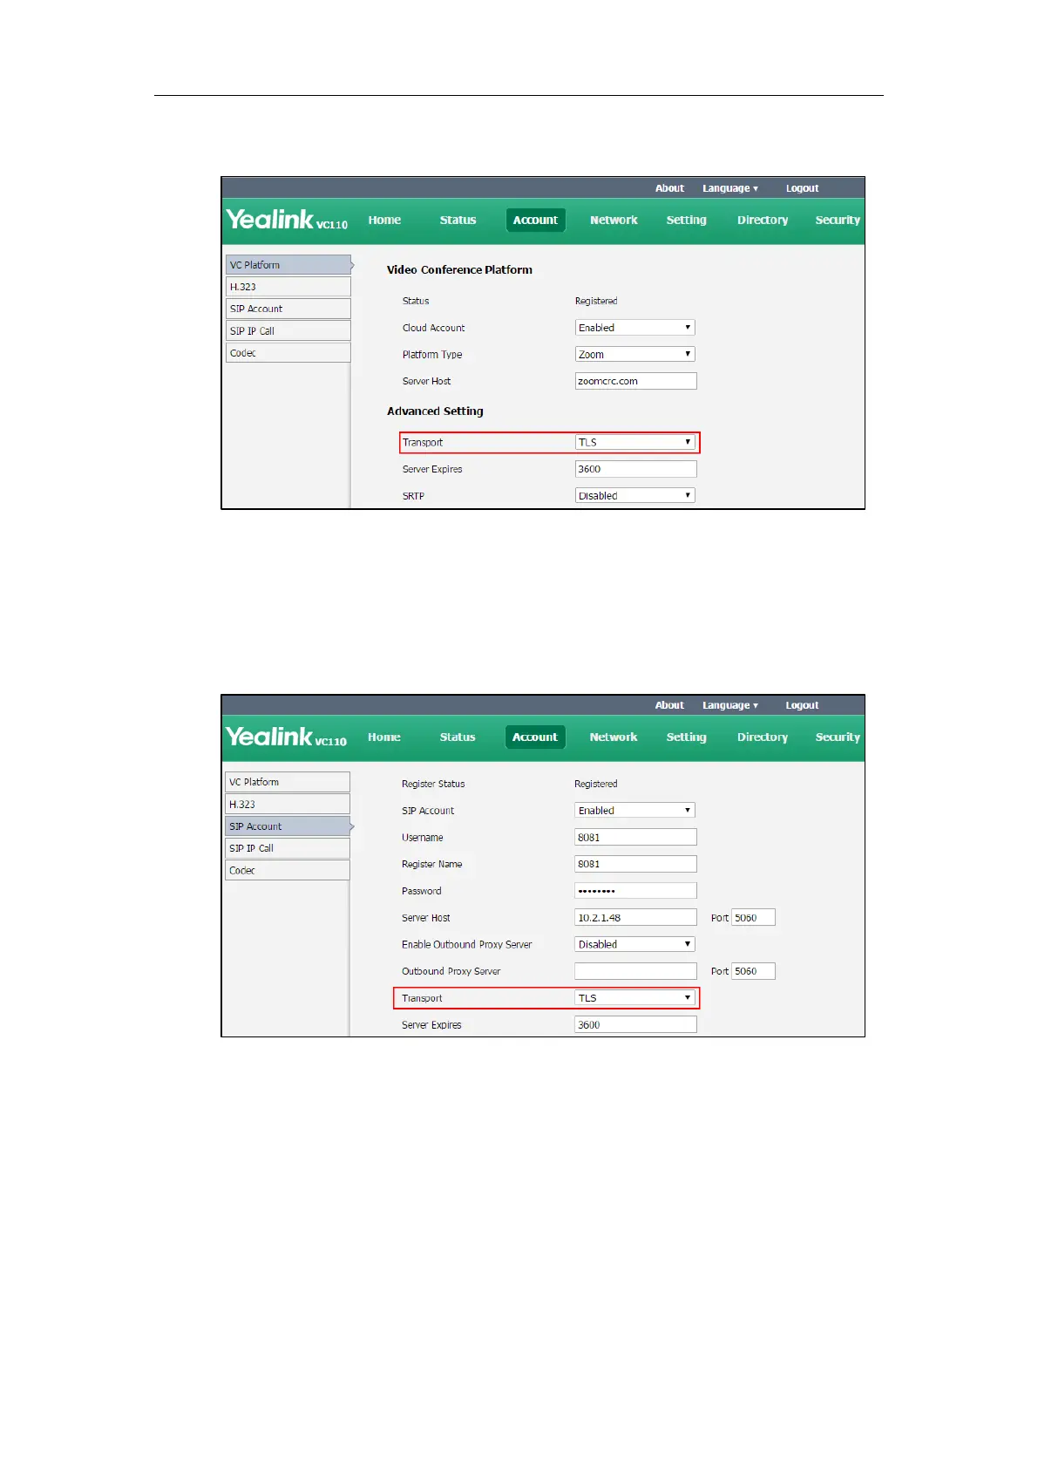Click Home tab in top screenshot
Screen dimensions: 1038x1468
(384, 220)
